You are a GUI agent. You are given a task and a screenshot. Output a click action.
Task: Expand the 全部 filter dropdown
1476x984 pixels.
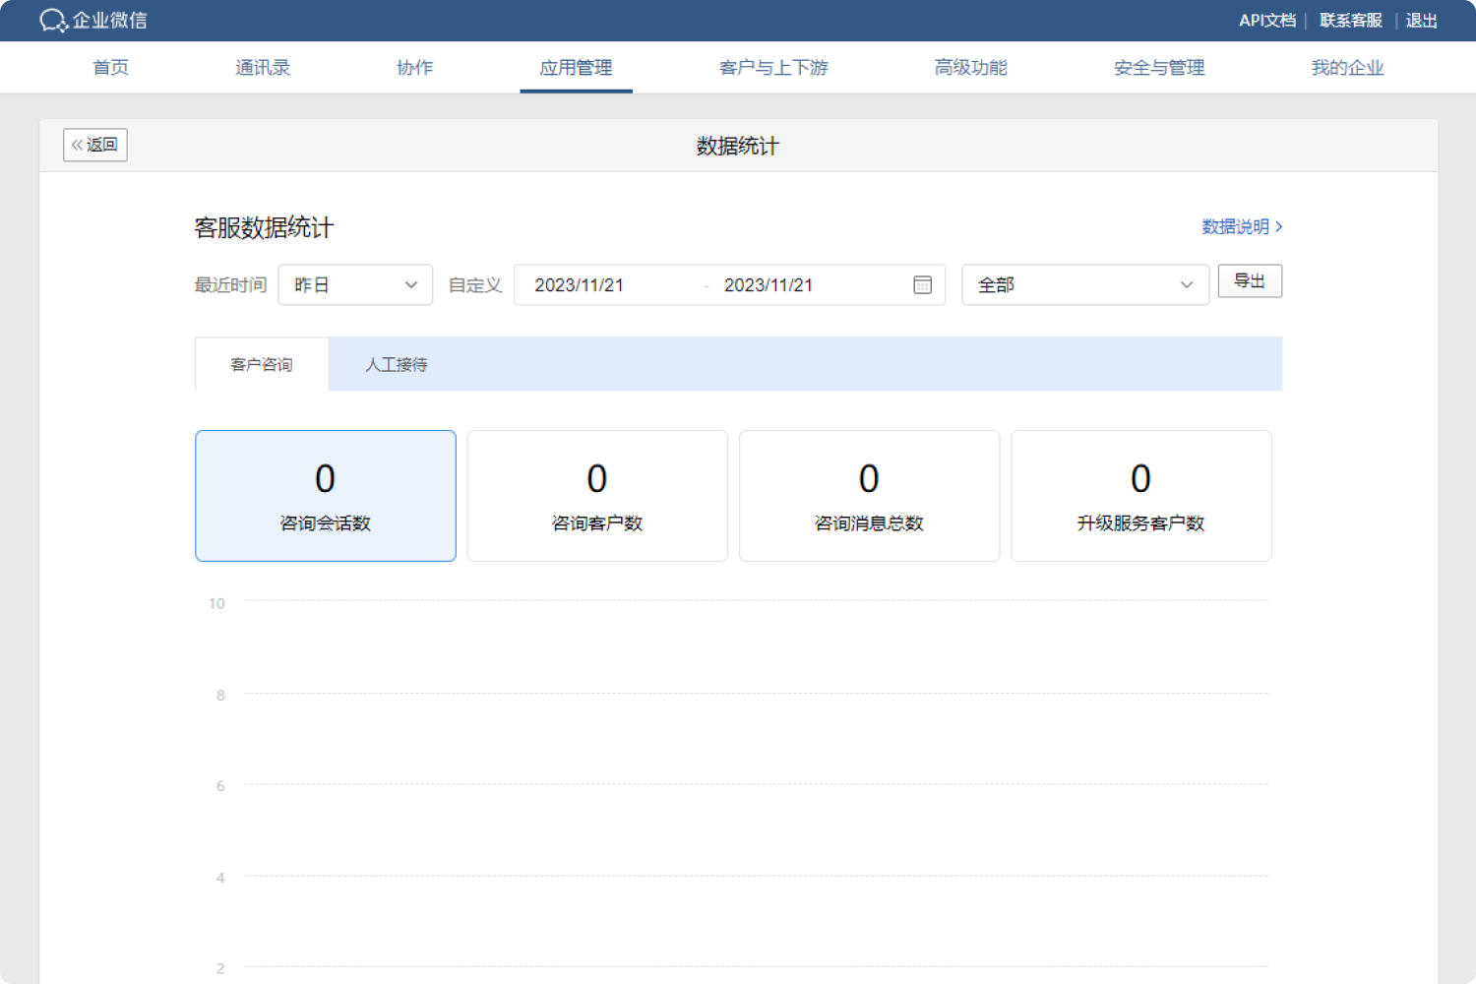tap(1085, 284)
